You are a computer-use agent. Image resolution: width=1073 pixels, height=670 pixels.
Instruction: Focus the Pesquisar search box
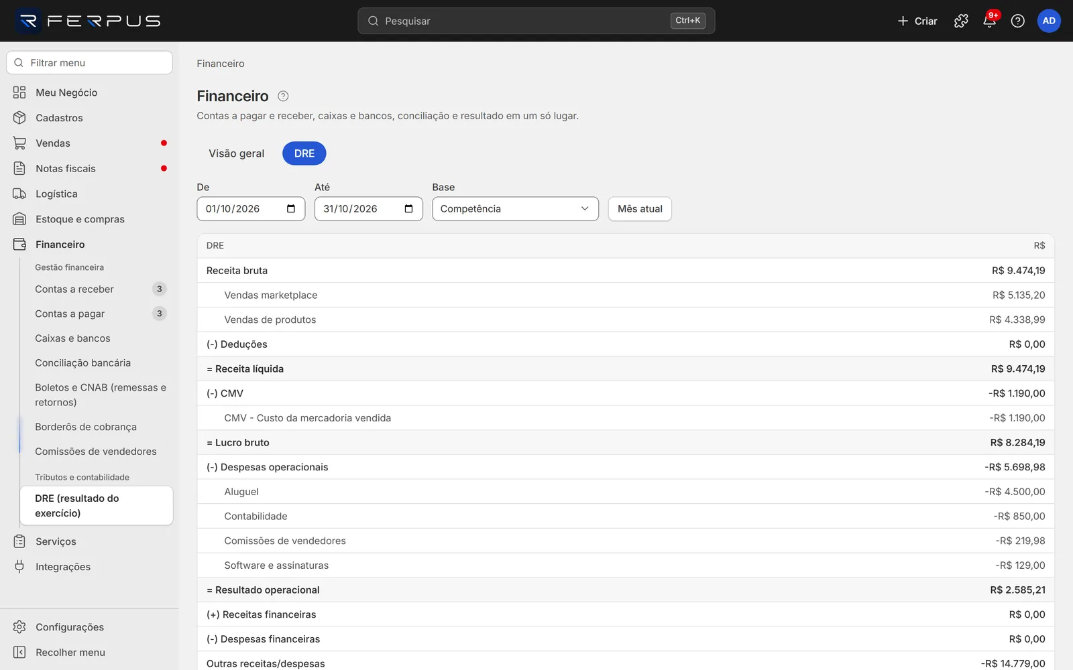(x=536, y=21)
